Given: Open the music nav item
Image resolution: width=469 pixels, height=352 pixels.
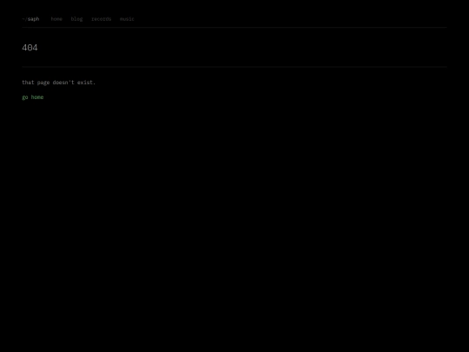Looking at the screenshot, I should coord(127,19).
